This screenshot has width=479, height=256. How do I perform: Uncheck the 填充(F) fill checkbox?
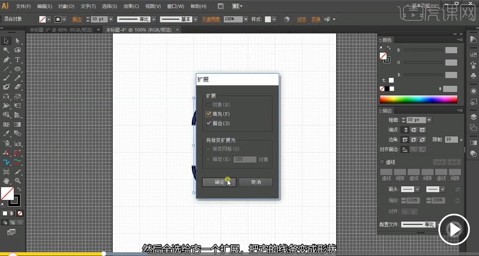[x=209, y=114]
